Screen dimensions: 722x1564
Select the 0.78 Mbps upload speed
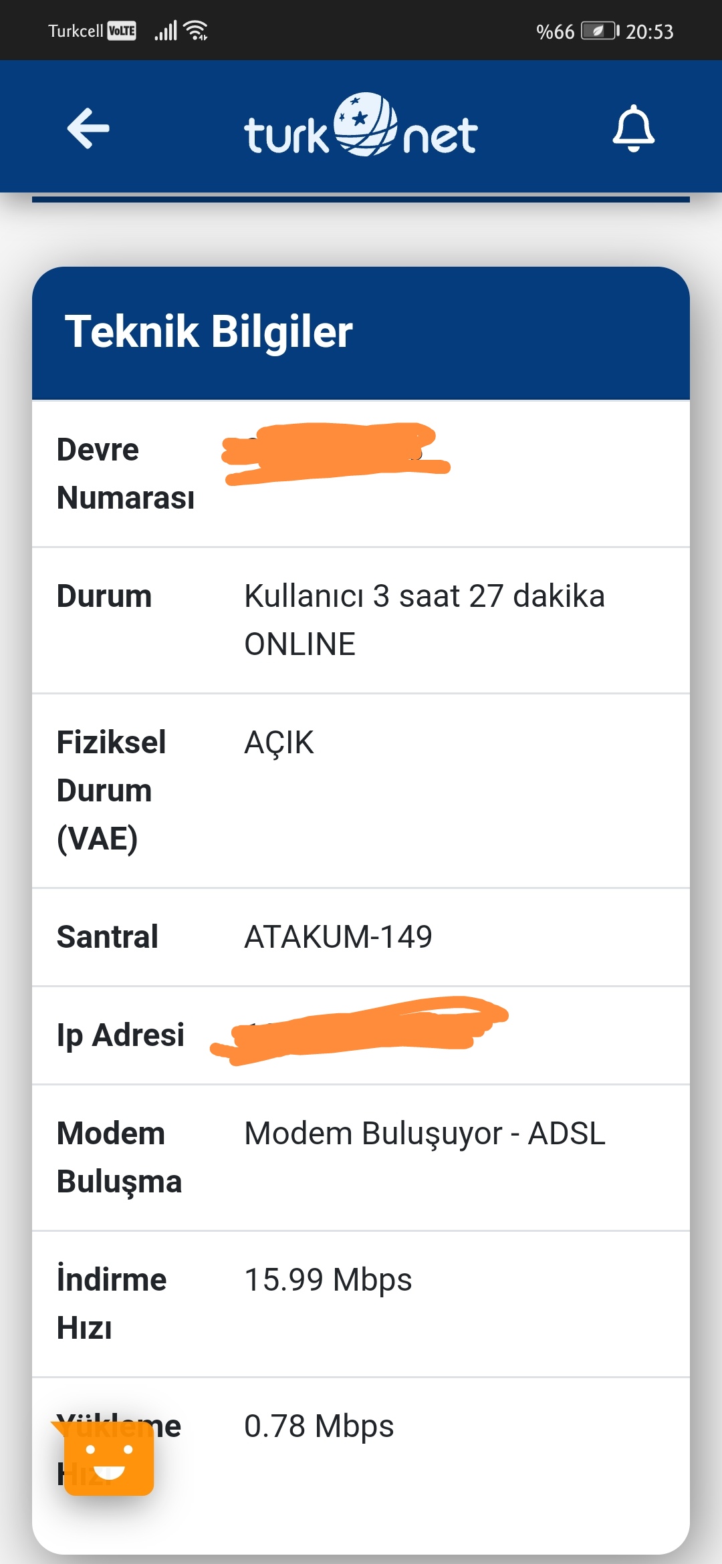click(319, 1426)
